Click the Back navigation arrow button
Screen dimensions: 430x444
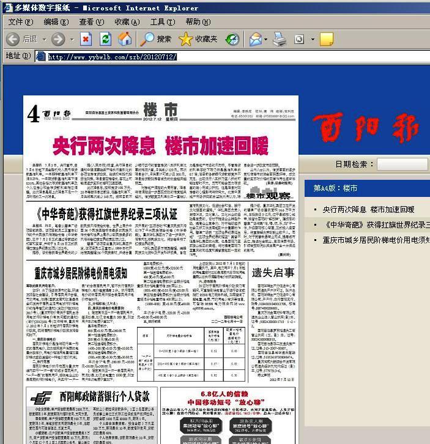[x=13, y=39]
